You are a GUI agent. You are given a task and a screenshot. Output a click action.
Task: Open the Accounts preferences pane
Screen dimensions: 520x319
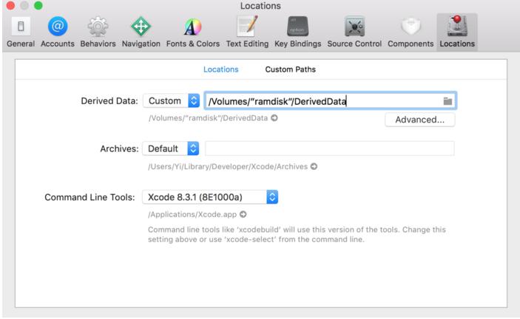point(58,32)
